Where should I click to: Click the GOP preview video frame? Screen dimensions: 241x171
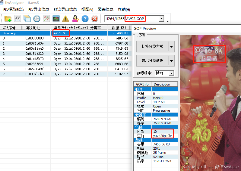(x=211, y=103)
